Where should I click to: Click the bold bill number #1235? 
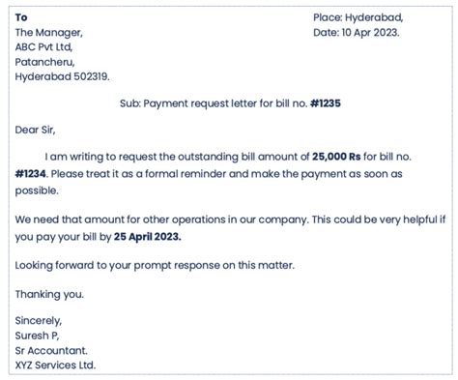(326, 103)
